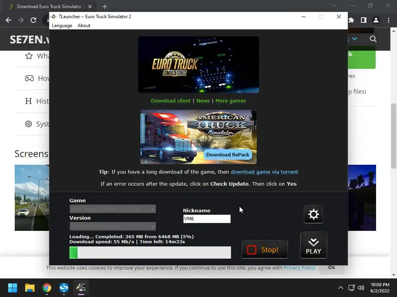Click the 7Launcher title bar icon

click(x=54, y=17)
